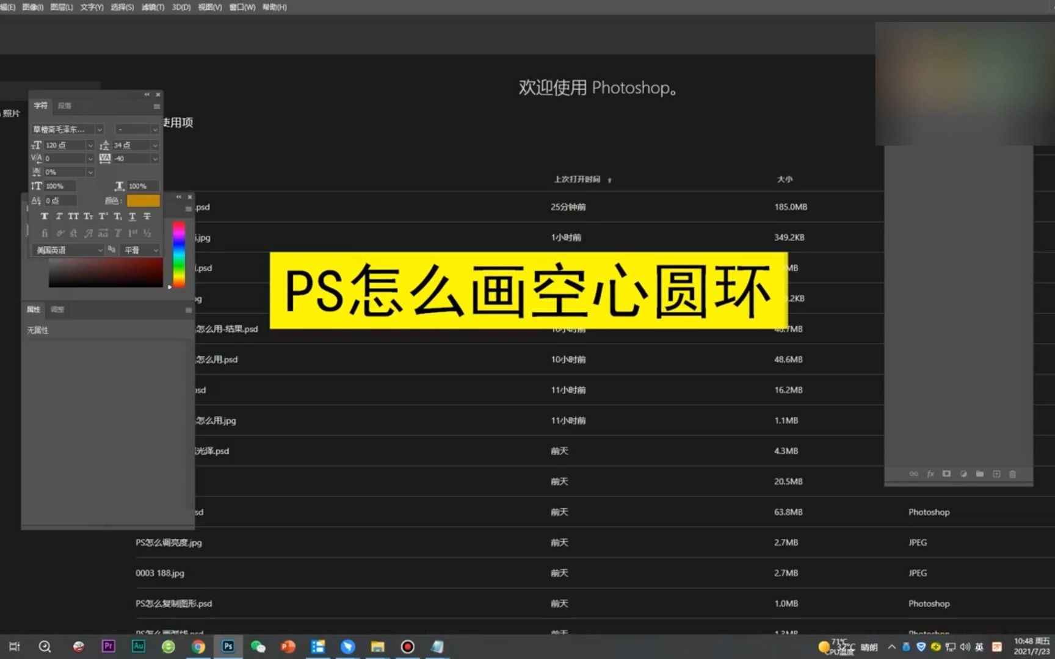Image resolution: width=1055 pixels, height=659 pixels.
Task: Switch to the 段落 tab
Action: point(66,106)
